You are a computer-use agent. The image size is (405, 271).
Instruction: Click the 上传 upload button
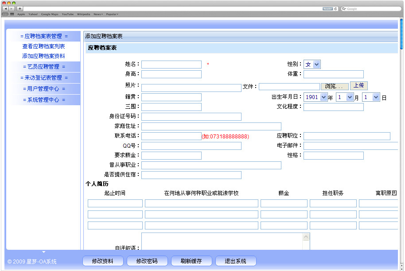tap(359, 86)
